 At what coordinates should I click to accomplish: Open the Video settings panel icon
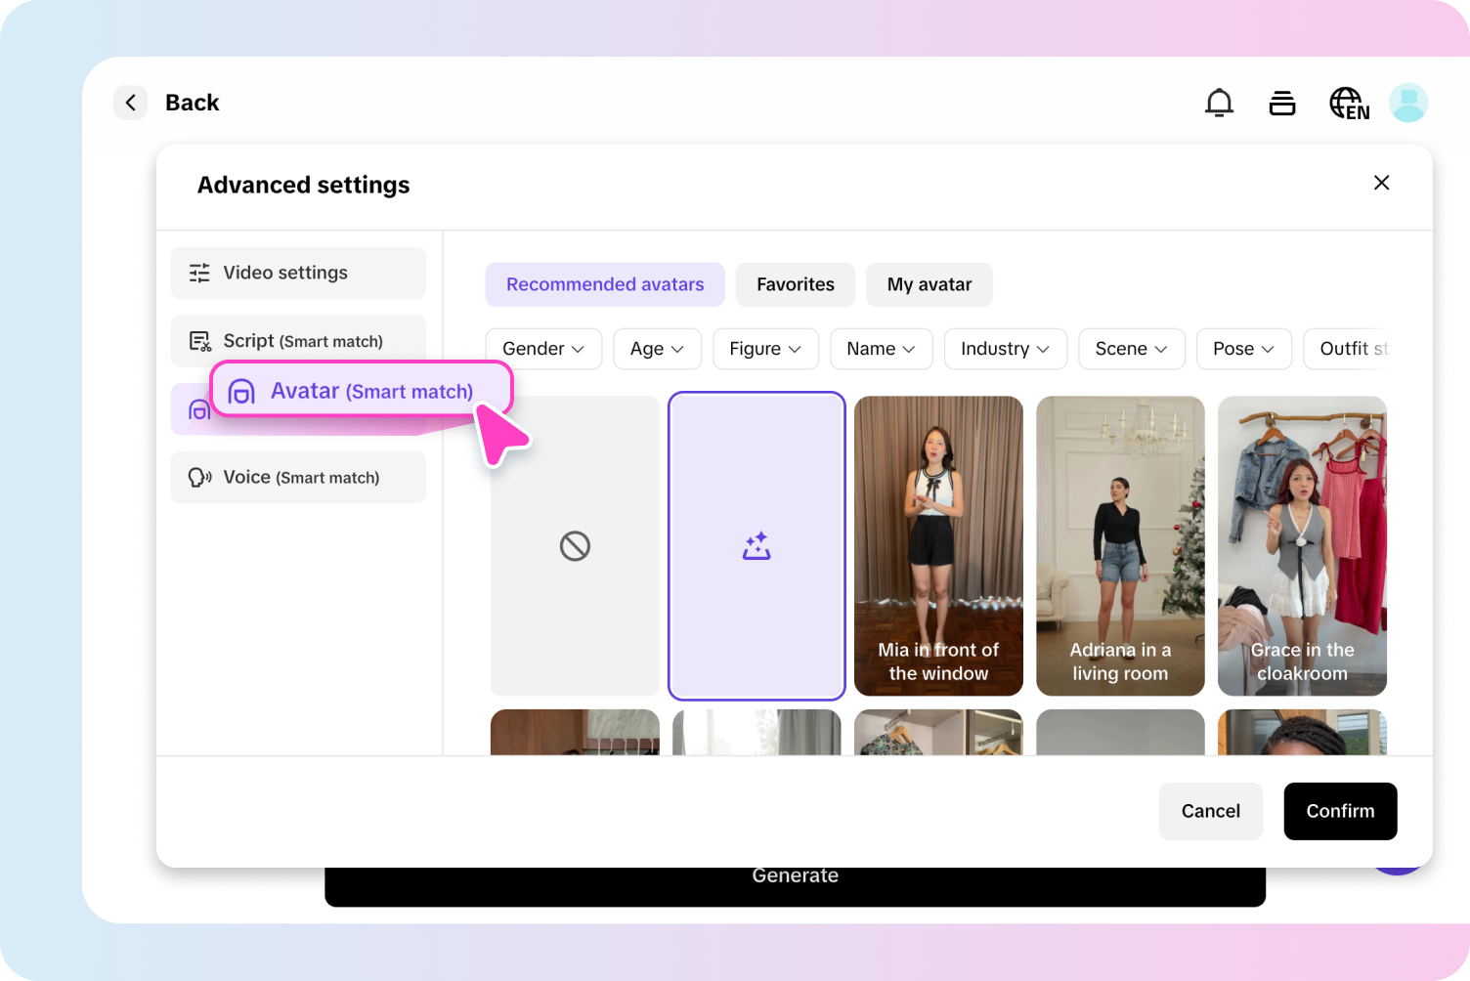tap(199, 273)
